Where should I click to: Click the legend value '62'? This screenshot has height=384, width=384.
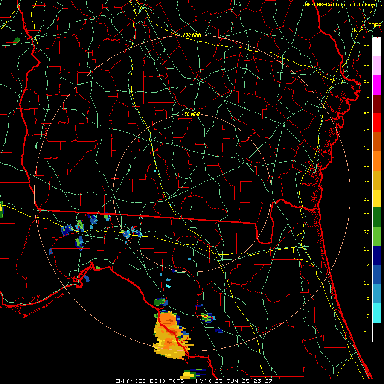coord(367,64)
